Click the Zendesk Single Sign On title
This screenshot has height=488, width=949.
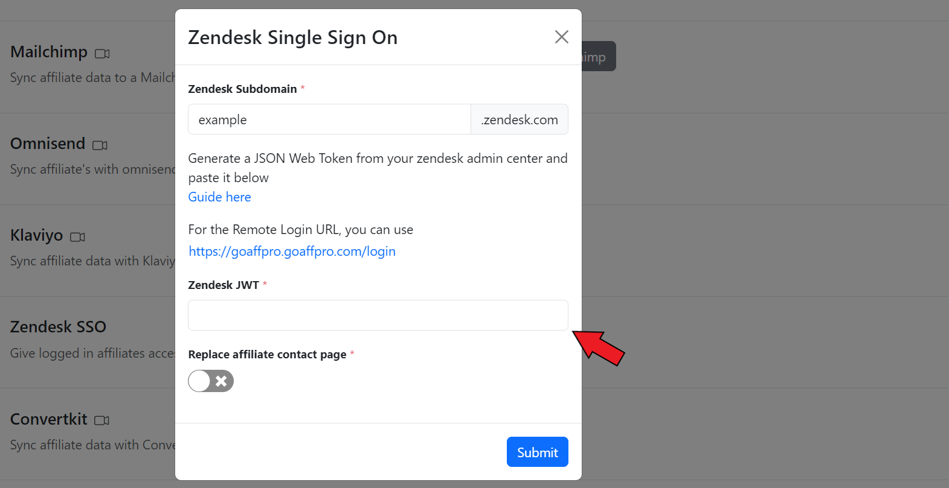(x=293, y=37)
